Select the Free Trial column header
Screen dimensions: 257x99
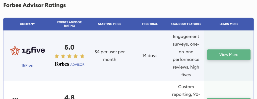(150, 24)
